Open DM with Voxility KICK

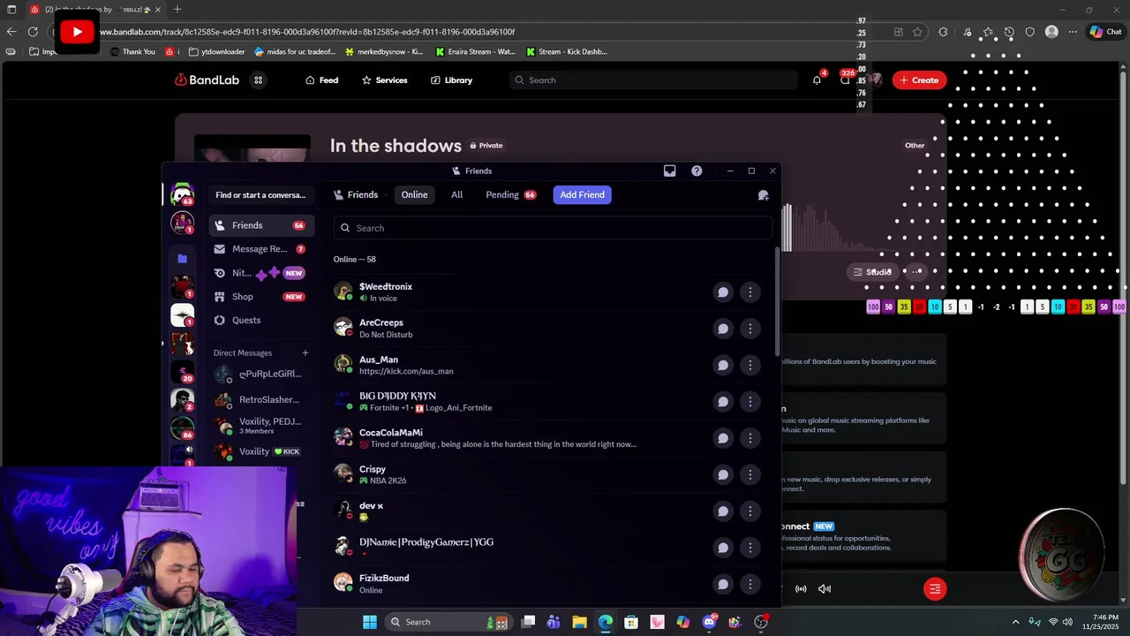pyautogui.click(x=261, y=452)
